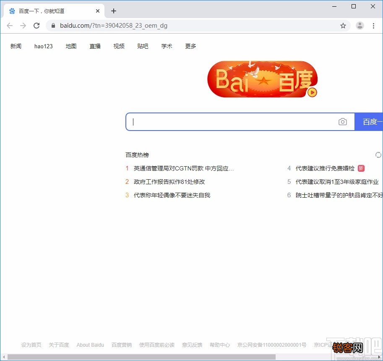Reload the page with the refresh icon

[x=36, y=25]
